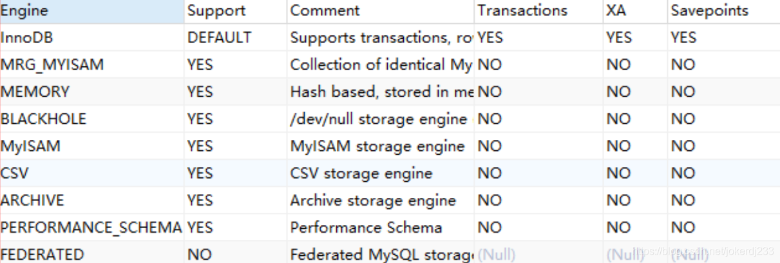Sort by the Support column header
Screen dimensions: 780x263
tap(235, 11)
